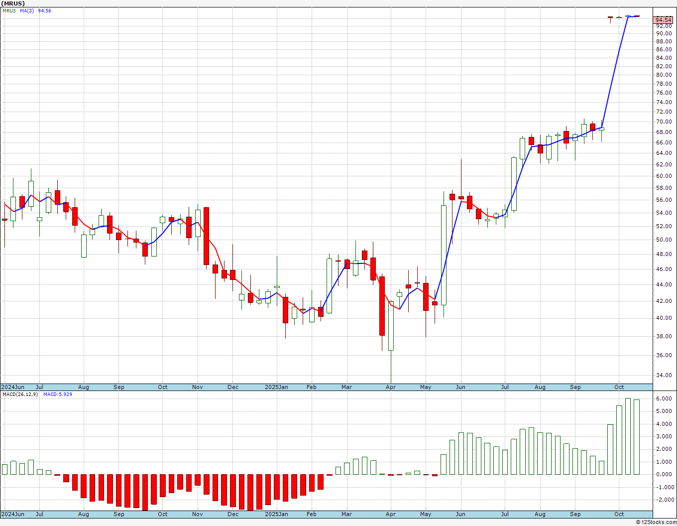Click the 54.00 price axis label

664,213
